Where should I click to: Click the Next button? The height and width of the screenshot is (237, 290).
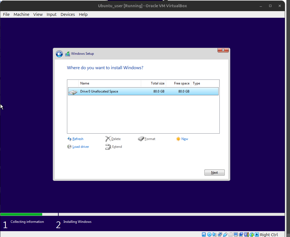coord(214,173)
